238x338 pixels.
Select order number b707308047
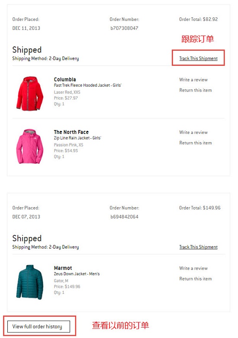coord(124,28)
